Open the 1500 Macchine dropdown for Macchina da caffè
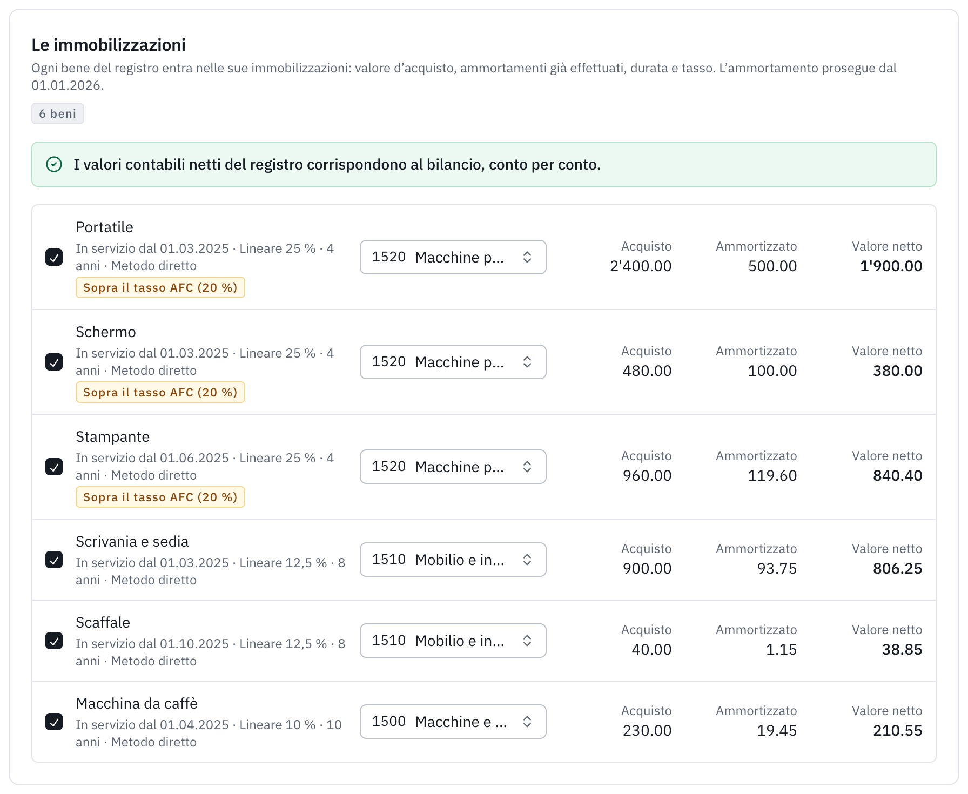The image size is (968, 794). 453,722
